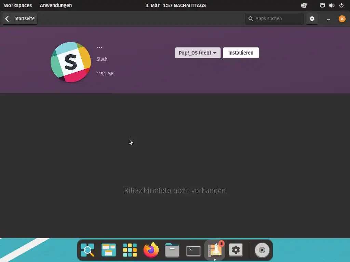350x262 pixels.
Task: Open the Pop!_OS (deb) source dropdown
Action: click(x=198, y=53)
